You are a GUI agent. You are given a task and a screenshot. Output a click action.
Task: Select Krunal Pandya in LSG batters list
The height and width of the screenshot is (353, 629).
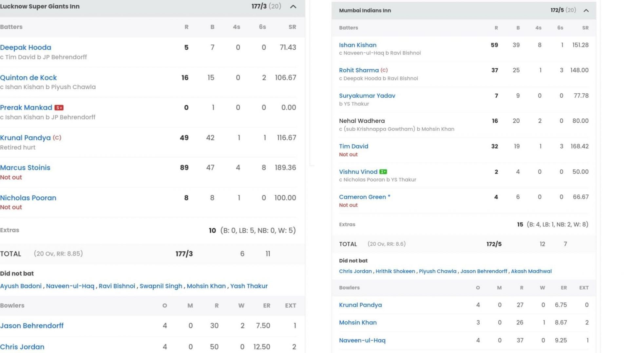pyautogui.click(x=25, y=138)
